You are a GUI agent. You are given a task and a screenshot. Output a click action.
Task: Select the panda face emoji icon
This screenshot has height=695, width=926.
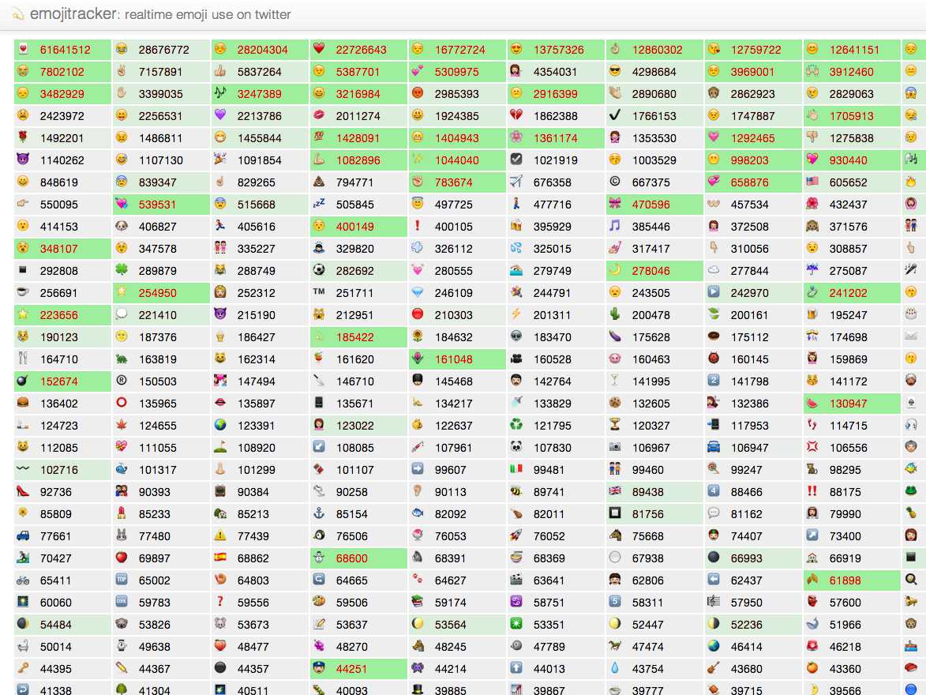[516, 447]
